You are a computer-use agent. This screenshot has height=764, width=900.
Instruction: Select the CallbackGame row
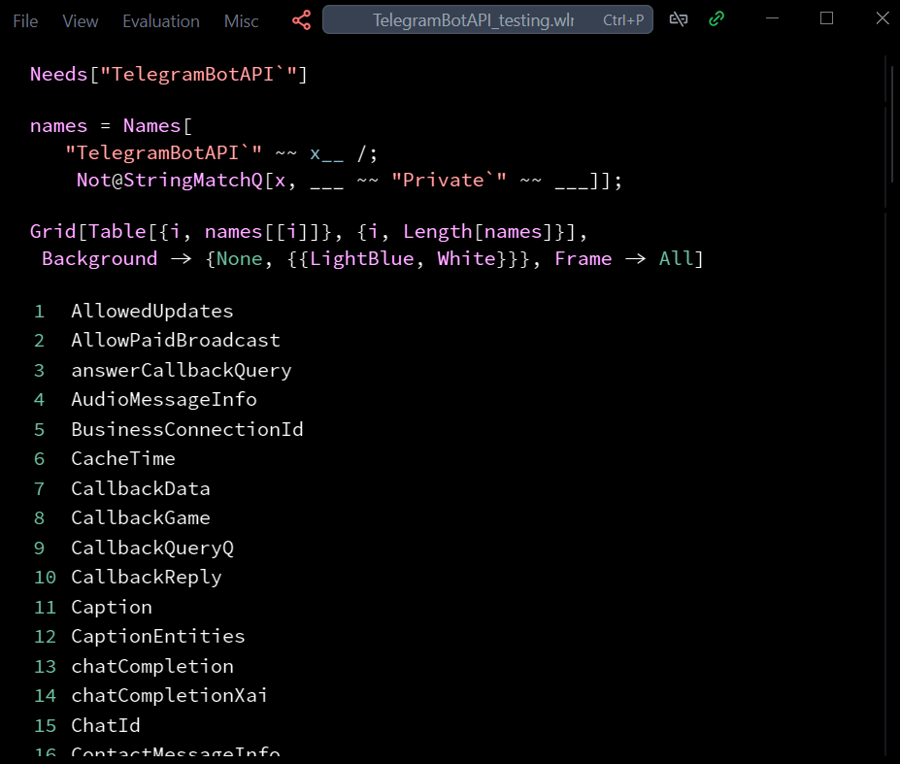click(x=121, y=517)
